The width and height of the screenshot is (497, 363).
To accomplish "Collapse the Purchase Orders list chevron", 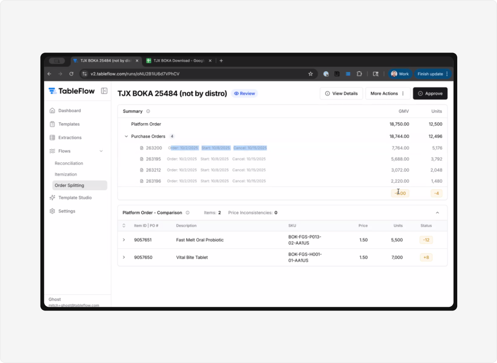I will point(126,136).
